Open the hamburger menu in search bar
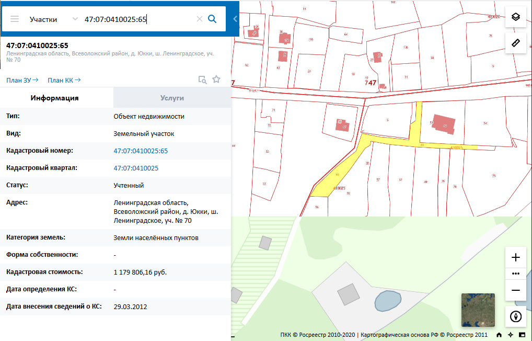 click(15, 19)
